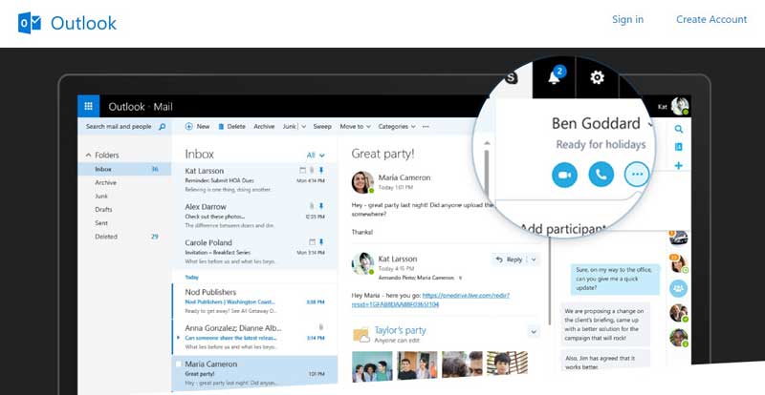Open dropdown beside Ben Goddard name

click(650, 125)
